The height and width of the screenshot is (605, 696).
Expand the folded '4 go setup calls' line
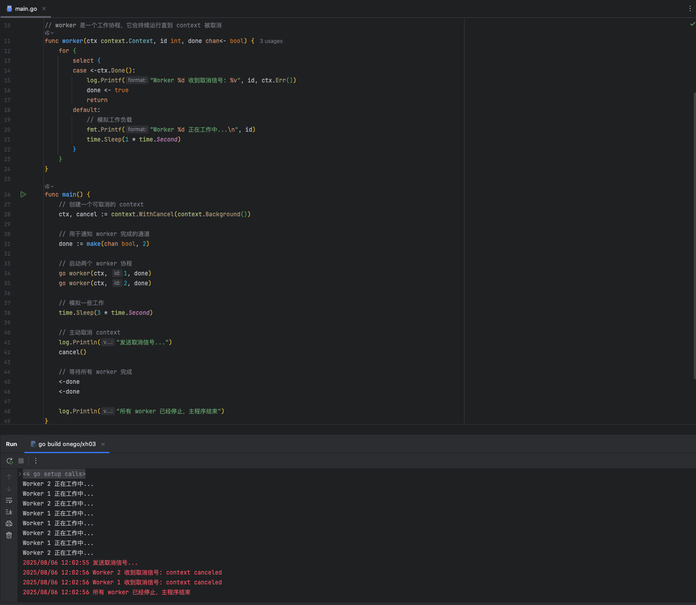click(20, 474)
